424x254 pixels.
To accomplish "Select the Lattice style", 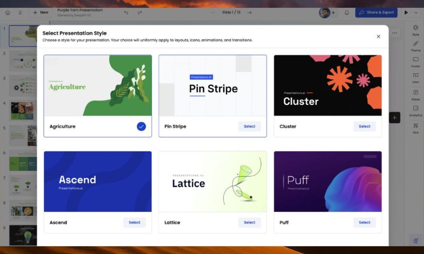I will click(249, 222).
